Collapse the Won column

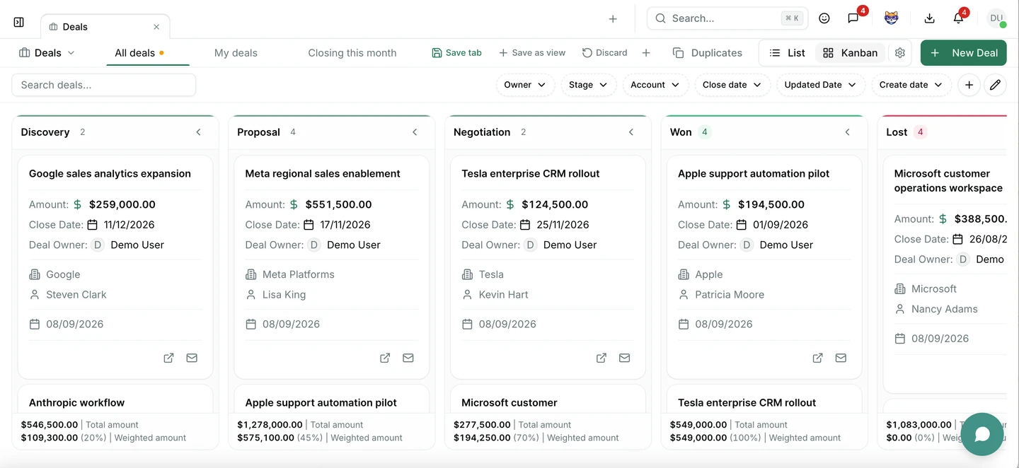[x=848, y=132]
